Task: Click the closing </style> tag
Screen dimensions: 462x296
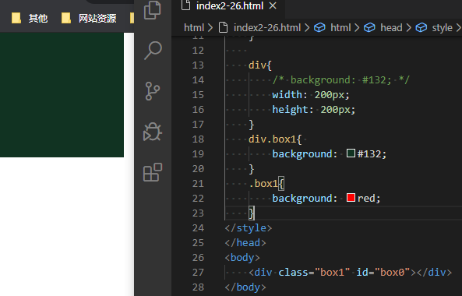Action: [x=249, y=228]
